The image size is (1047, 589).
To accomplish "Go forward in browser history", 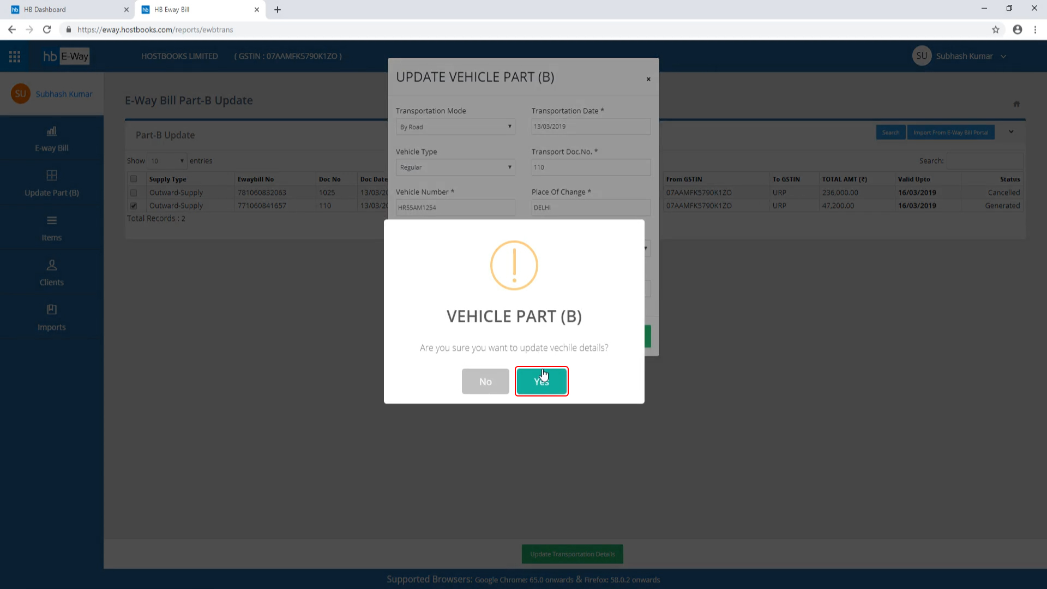I will coord(29,29).
